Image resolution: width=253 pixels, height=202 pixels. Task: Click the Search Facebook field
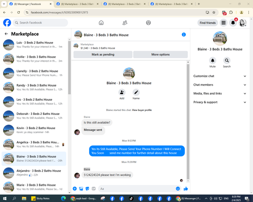pos(40,23)
